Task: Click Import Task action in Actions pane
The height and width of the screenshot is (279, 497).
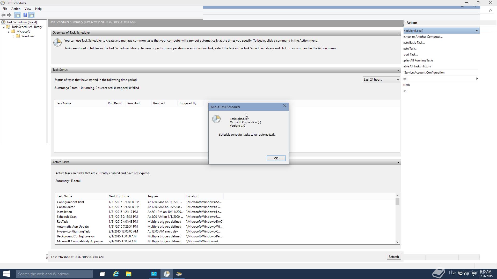Action: click(x=411, y=55)
